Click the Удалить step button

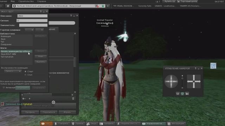(41, 62)
